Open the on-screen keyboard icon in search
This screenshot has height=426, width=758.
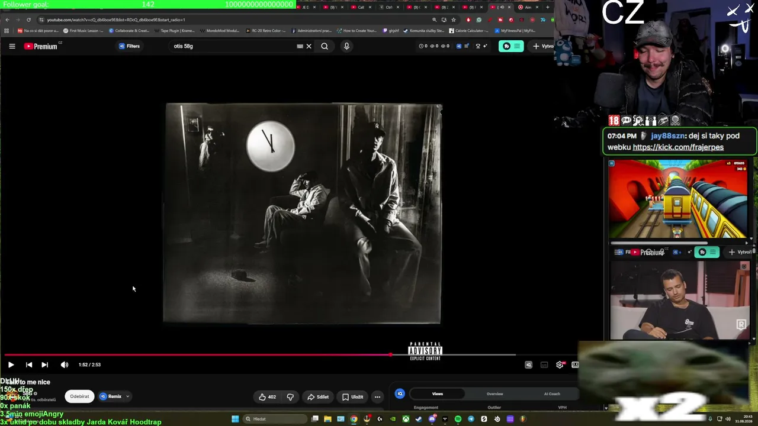point(300,46)
